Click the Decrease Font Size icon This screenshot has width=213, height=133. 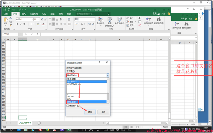tap(45, 19)
